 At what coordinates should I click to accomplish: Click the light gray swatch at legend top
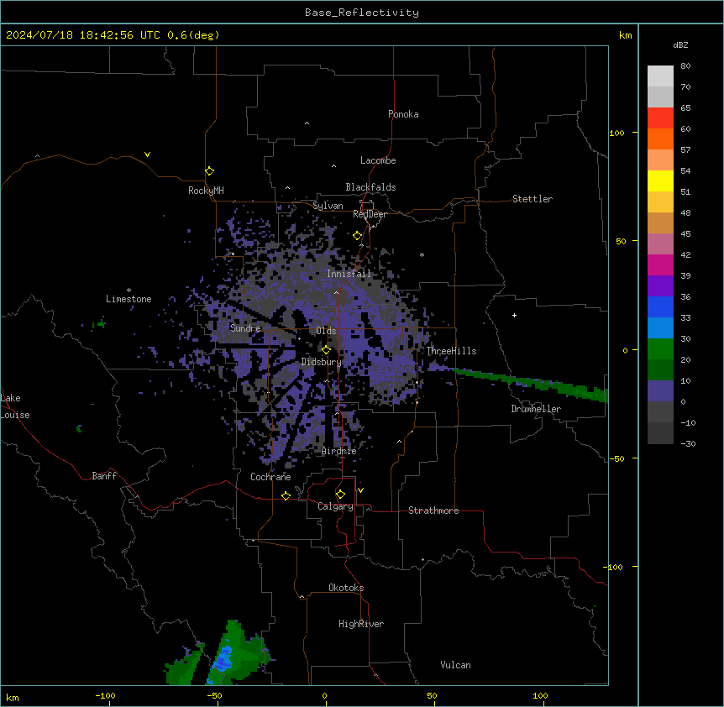coord(660,76)
